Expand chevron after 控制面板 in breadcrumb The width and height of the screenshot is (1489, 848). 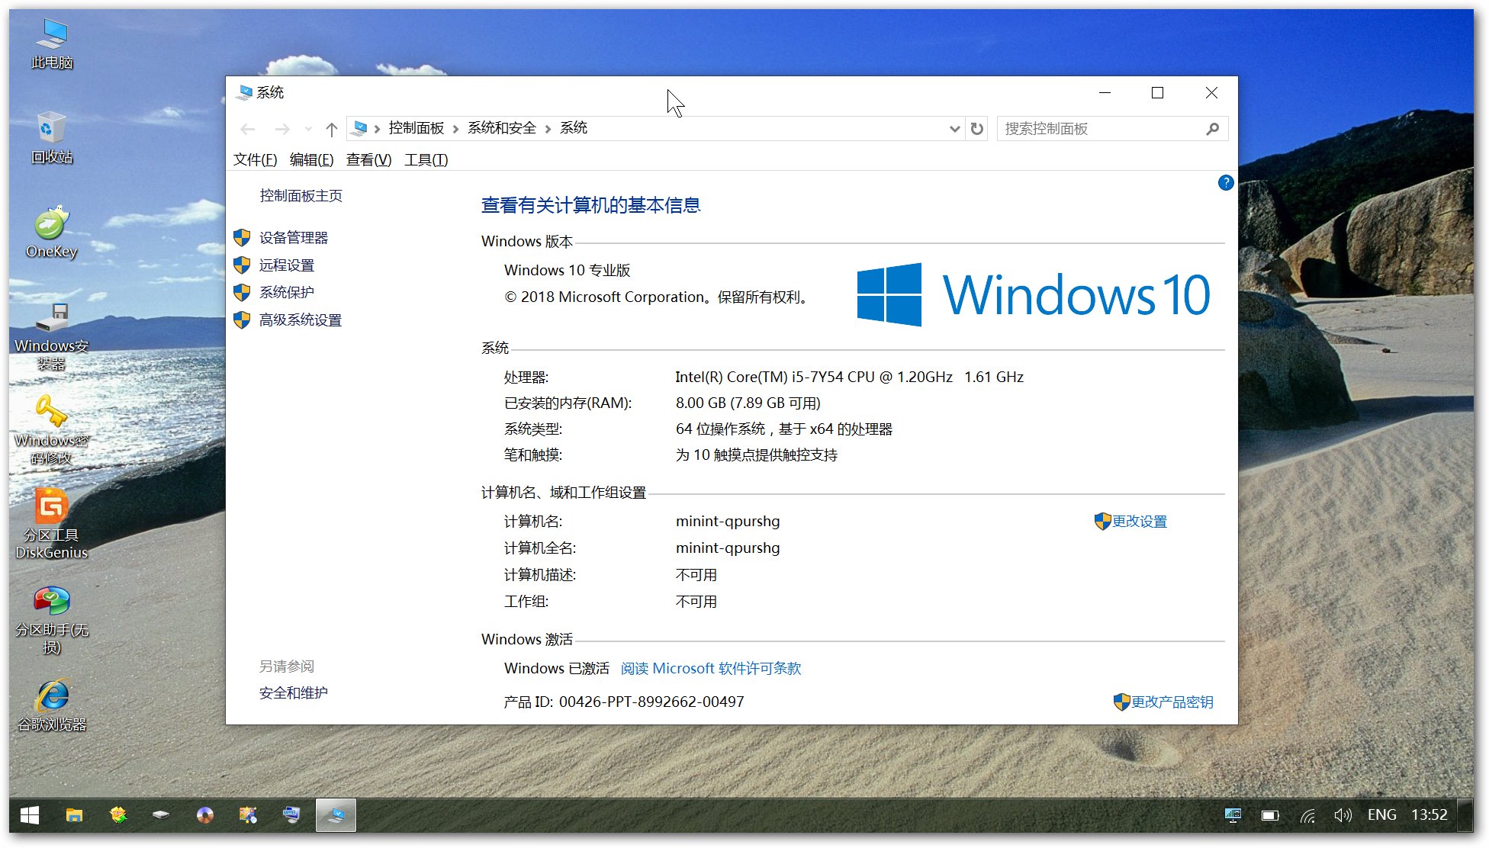tap(455, 129)
